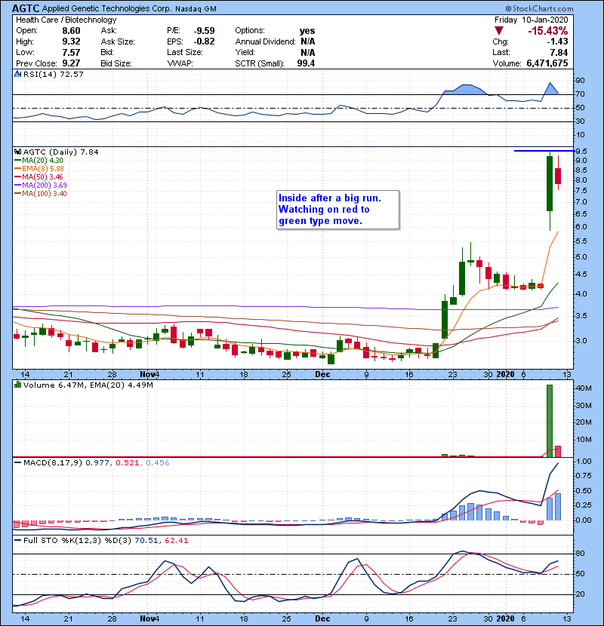This screenshot has height=626, width=604.
Task: Click the blue 9.5 resistance line
Action: [x=544, y=151]
